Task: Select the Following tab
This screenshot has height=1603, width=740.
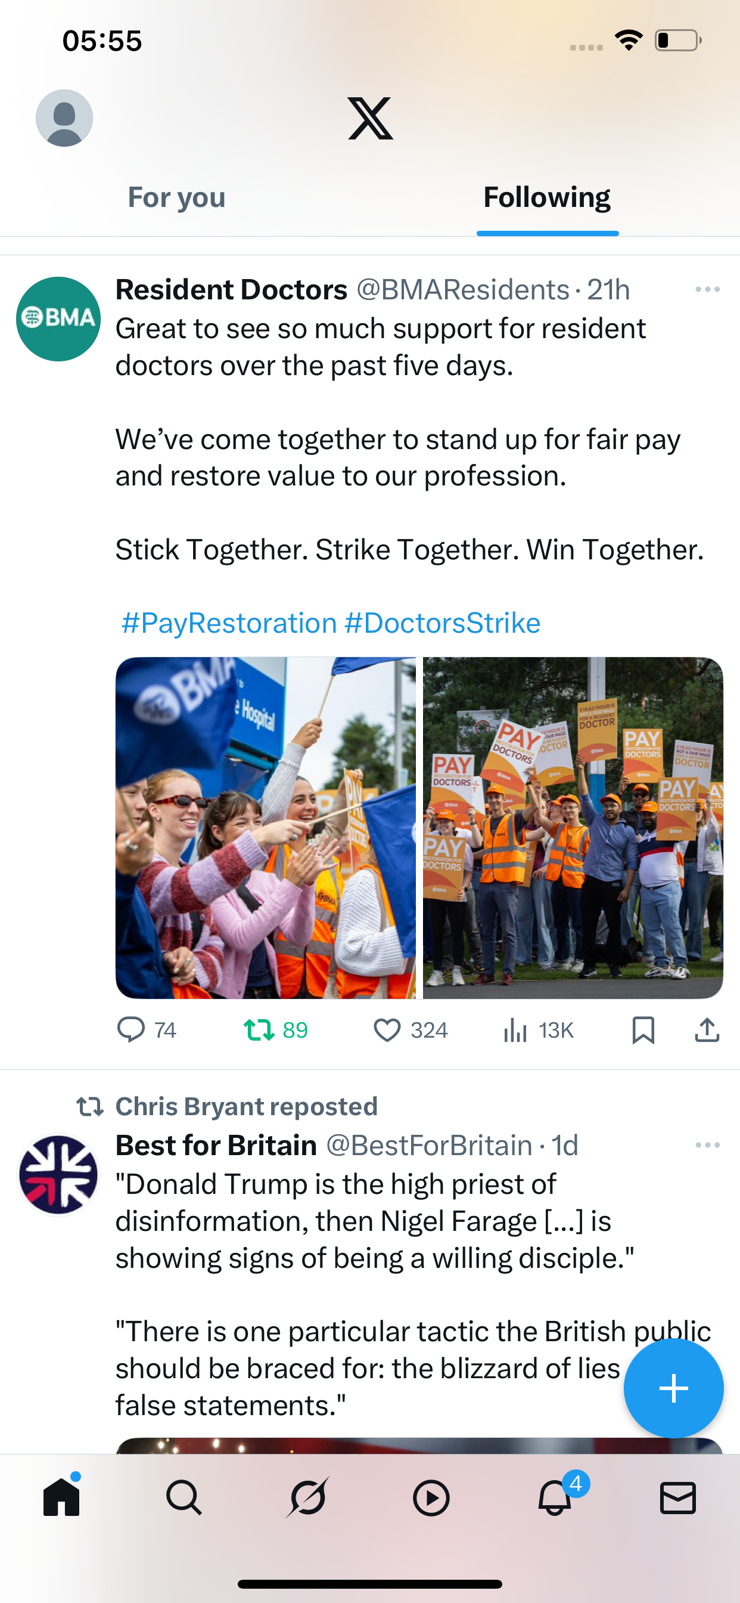Action: point(547,197)
